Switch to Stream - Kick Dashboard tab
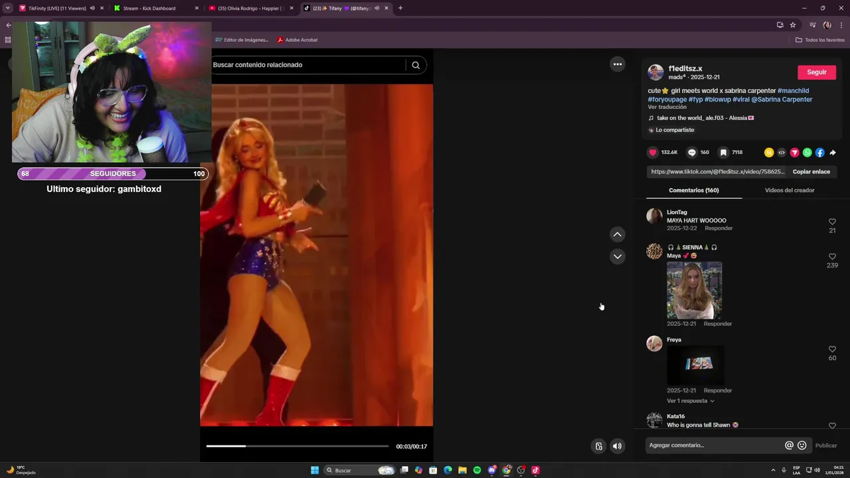 157,8
